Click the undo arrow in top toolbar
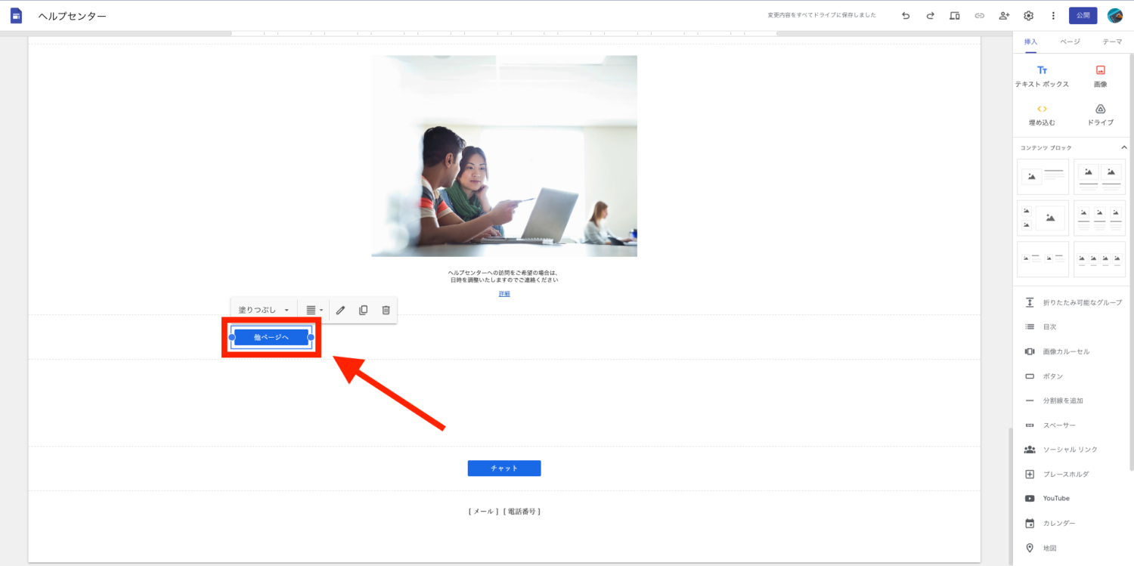 click(x=906, y=15)
